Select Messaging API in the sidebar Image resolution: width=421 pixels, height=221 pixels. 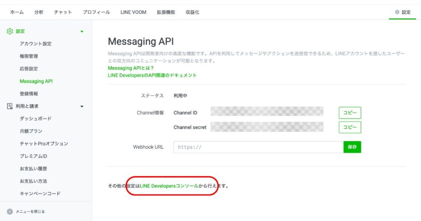coord(36,81)
